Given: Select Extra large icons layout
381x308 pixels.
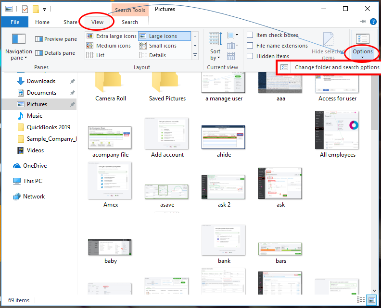Looking at the screenshot, I should (x=112, y=36).
